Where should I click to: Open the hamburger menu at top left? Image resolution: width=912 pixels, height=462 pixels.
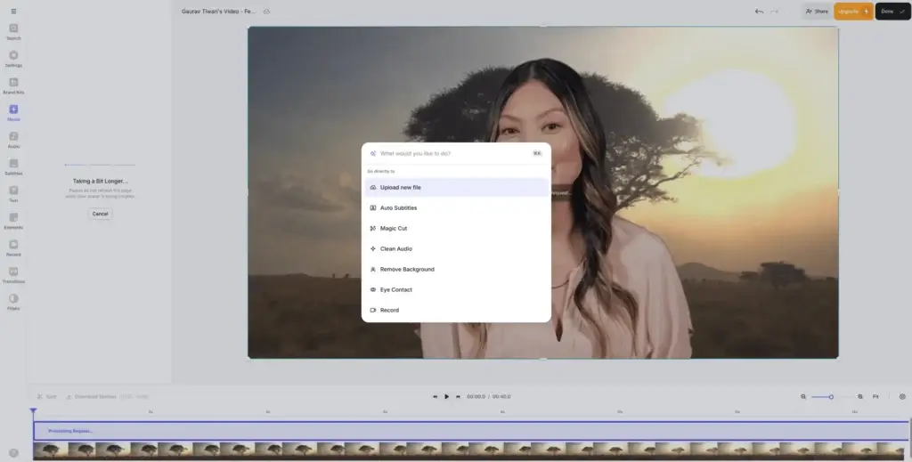coord(13,11)
